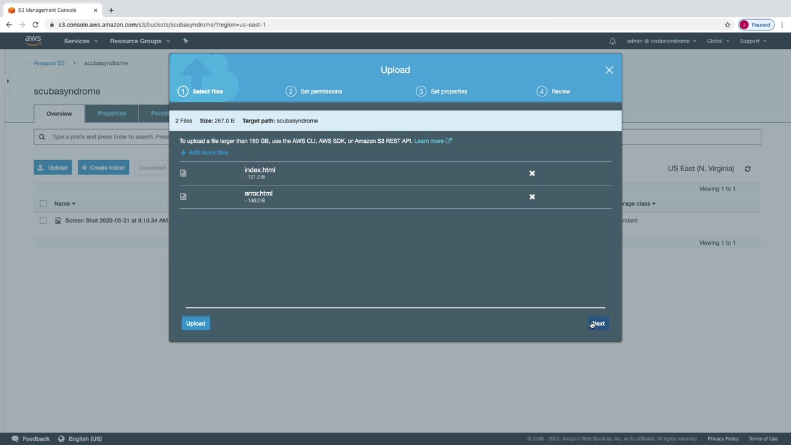
Task: Bookmark this page with the star
Action: point(727,25)
